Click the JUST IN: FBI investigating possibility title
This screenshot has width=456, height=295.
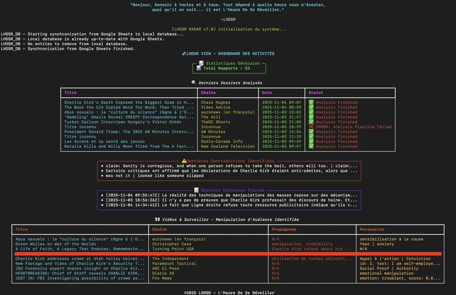80,278
